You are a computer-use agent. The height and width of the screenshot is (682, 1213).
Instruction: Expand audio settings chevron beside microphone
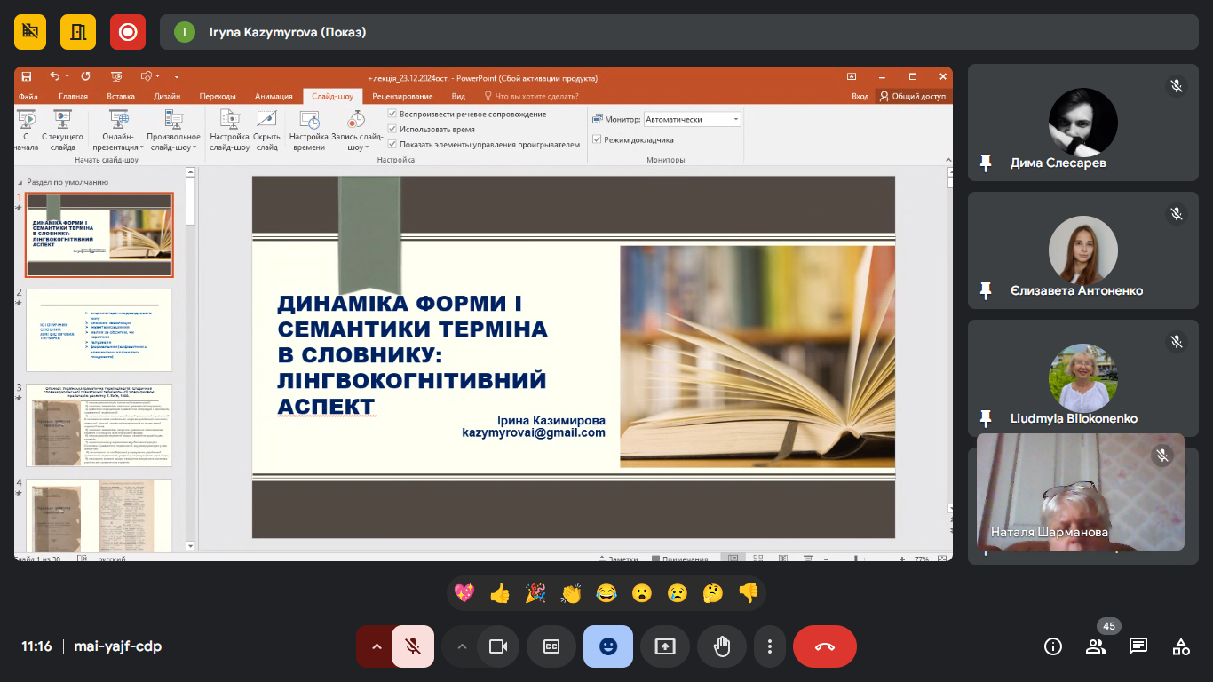pos(377,646)
